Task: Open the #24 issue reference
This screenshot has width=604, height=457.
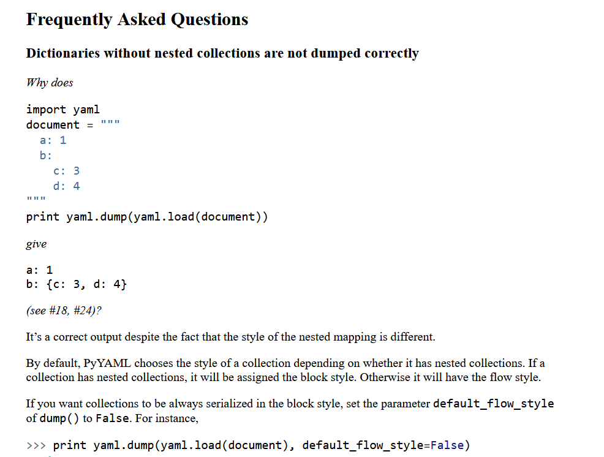Action: point(85,311)
